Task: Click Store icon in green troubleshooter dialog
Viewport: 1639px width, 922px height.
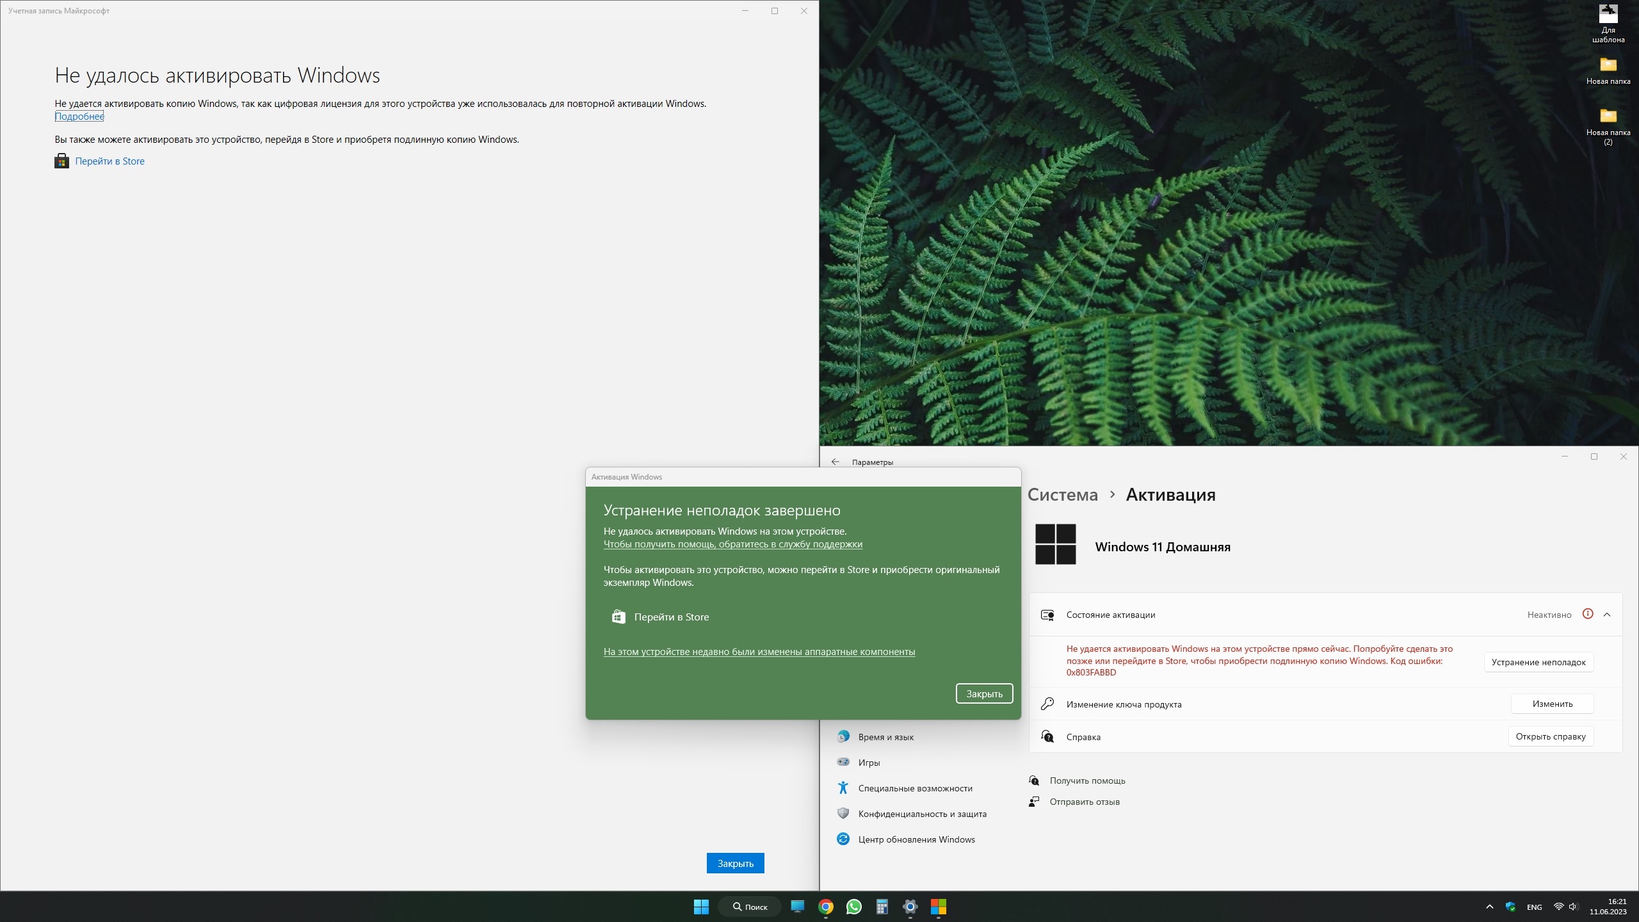Action: pyautogui.click(x=618, y=617)
